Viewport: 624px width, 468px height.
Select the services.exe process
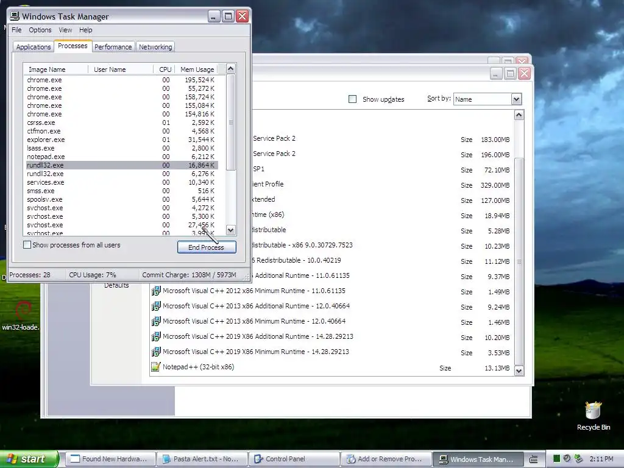click(122, 182)
